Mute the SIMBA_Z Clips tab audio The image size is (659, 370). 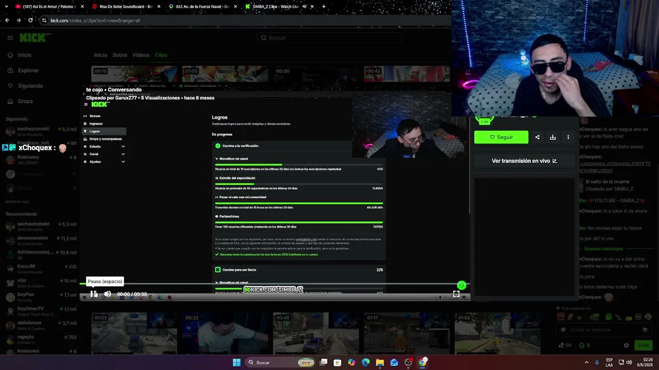304,7
